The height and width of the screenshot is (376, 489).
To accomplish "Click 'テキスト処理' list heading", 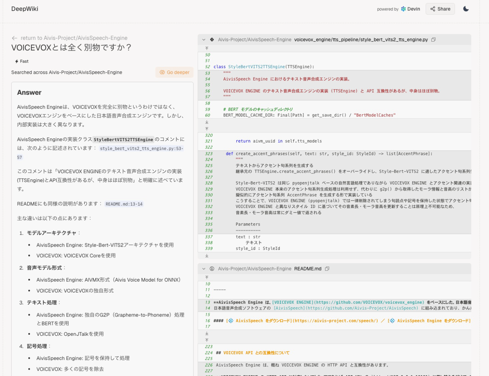I will (x=42, y=303).
